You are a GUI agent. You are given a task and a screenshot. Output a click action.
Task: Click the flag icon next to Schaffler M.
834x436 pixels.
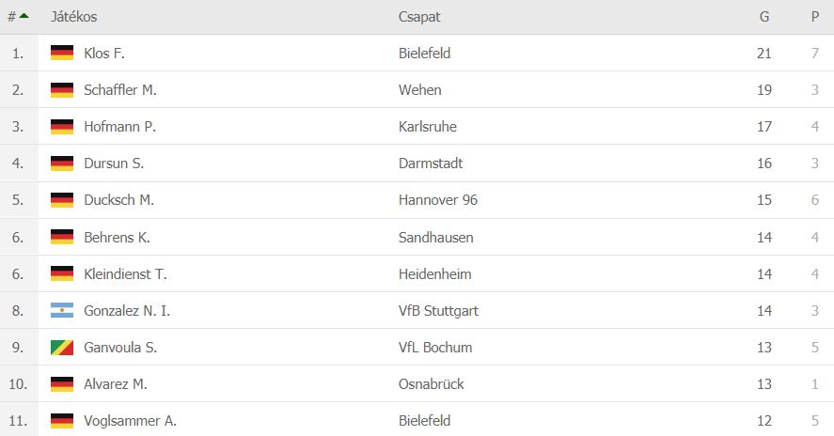pos(62,90)
